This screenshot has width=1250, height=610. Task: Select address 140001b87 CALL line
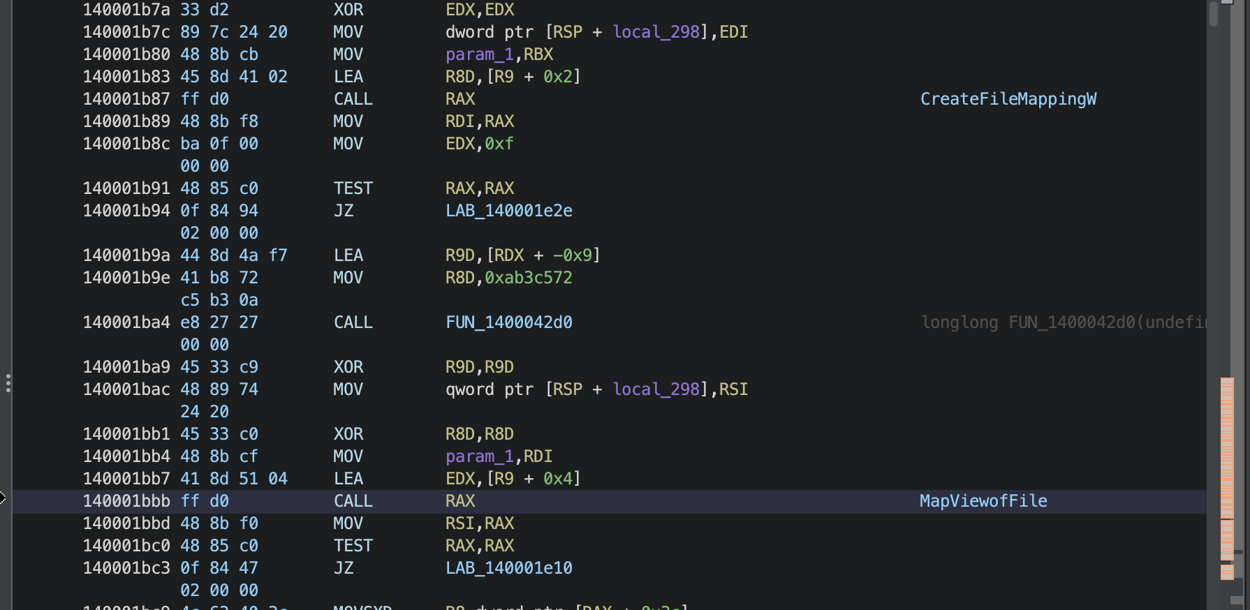pyautogui.click(x=126, y=99)
